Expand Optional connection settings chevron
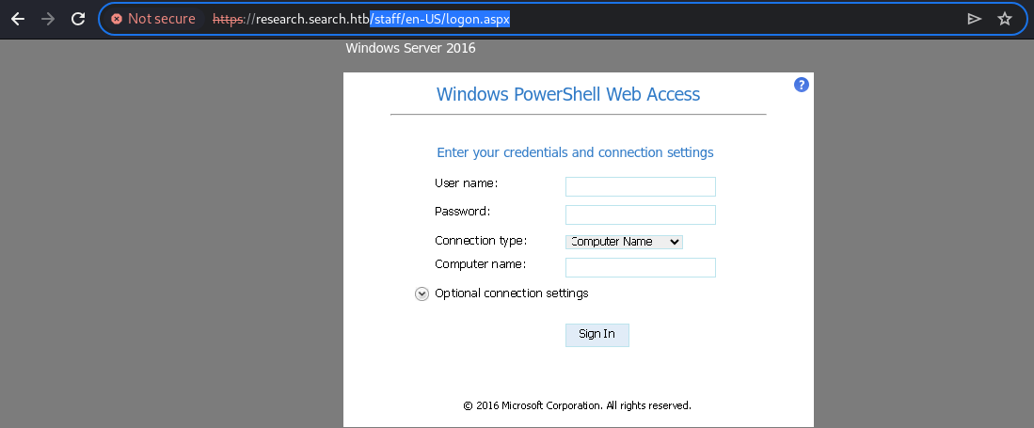 click(422, 294)
